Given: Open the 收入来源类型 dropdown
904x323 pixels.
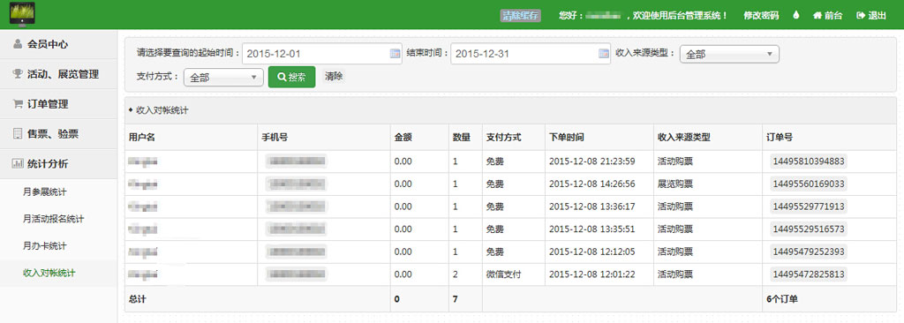Looking at the screenshot, I should 729,54.
